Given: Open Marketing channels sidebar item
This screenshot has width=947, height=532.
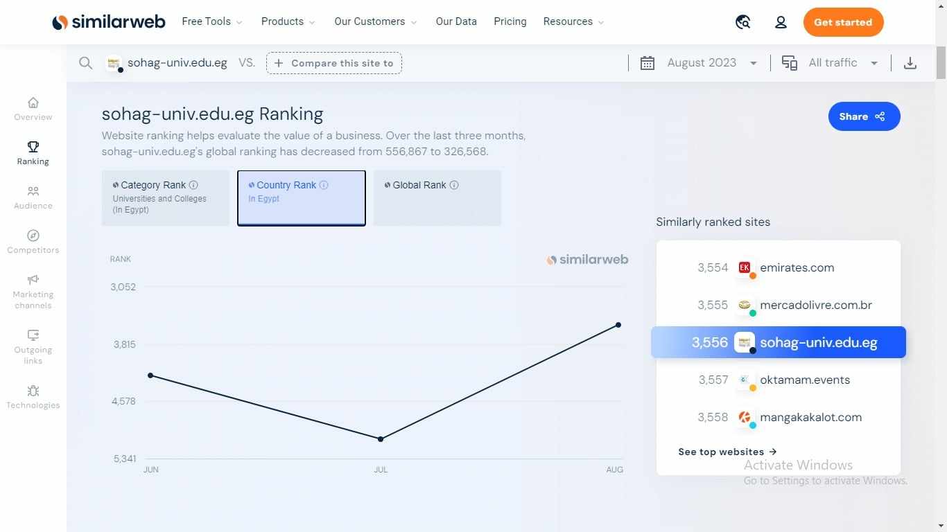Looking at the screenshot, I should coord(33,291).
